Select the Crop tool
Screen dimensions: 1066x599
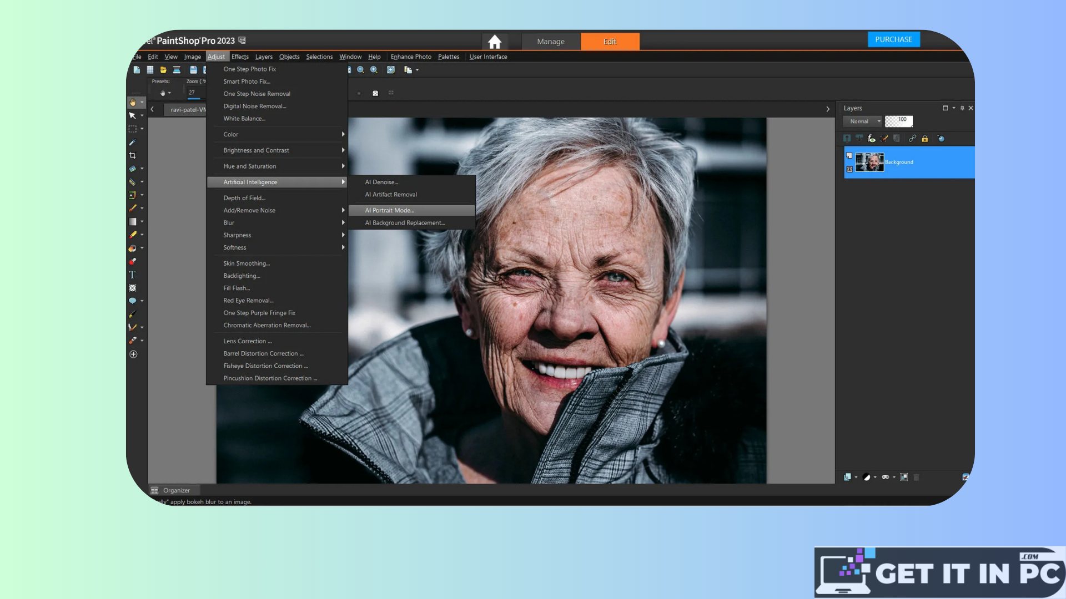pyautogui.click(x=132, y=156)
